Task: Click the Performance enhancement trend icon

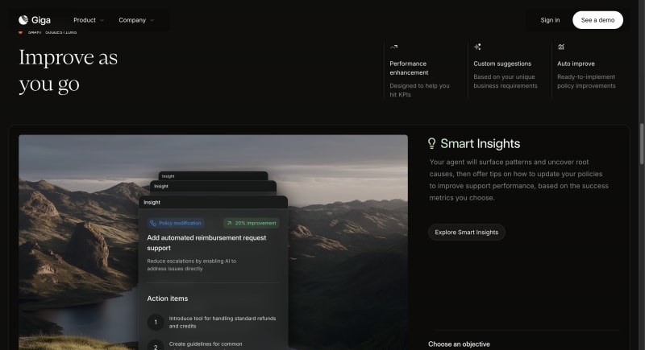Action: 393,47
